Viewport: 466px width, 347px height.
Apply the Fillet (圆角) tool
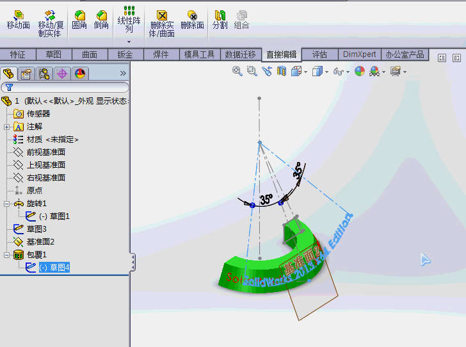coord(79,20)
